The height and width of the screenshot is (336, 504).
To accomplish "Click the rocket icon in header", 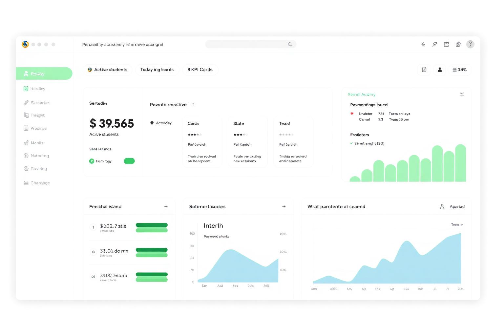I will 435,44.
